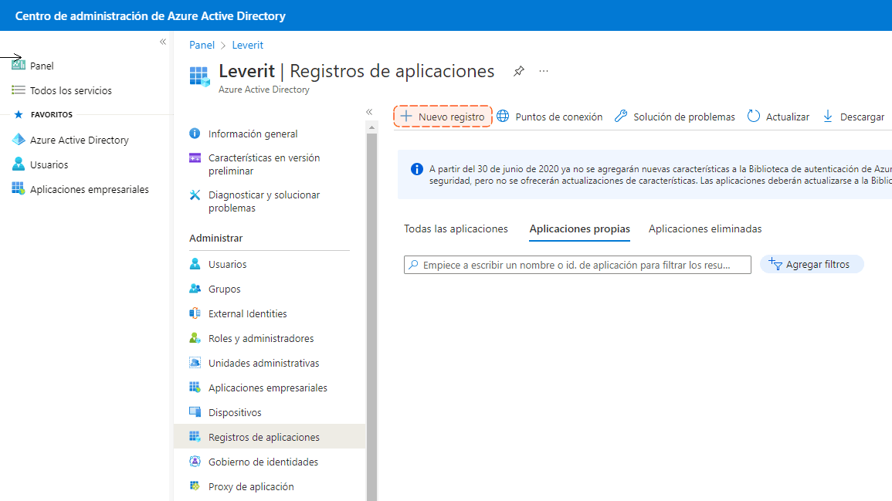Screen dimensions: 892x501
Task: Click the Panel dashboard icon
Action: (x=19, y=66)
